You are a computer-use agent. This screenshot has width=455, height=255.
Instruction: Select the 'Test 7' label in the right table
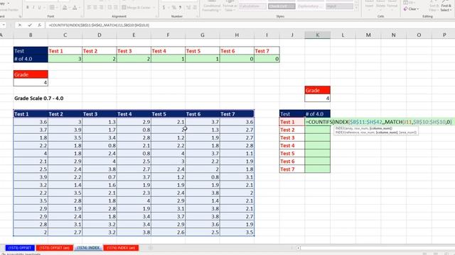[292, 169]
